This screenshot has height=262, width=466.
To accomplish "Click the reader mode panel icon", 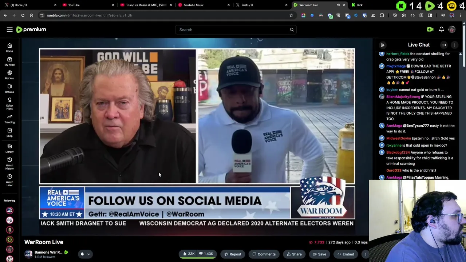I will [421, 15].
